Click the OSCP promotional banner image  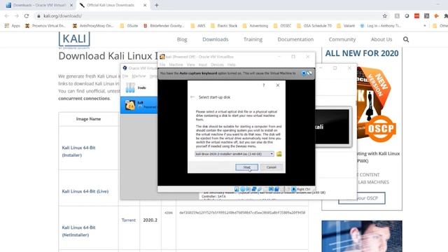point(377,105)
